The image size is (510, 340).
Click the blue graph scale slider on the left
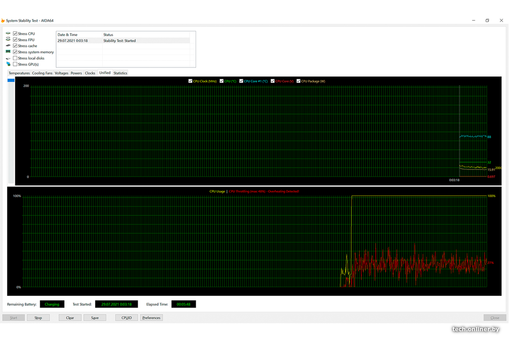pyautogui.click(x=11, y=81)
